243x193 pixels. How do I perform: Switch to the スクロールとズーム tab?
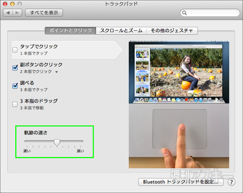121,30
